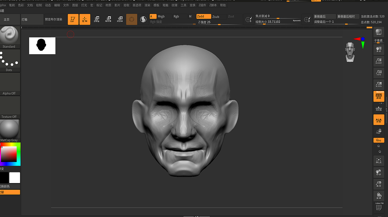Viewport: 388px width, 217px height.
Task: Pick a color in the color picker square
Action: tap(9, 154)
